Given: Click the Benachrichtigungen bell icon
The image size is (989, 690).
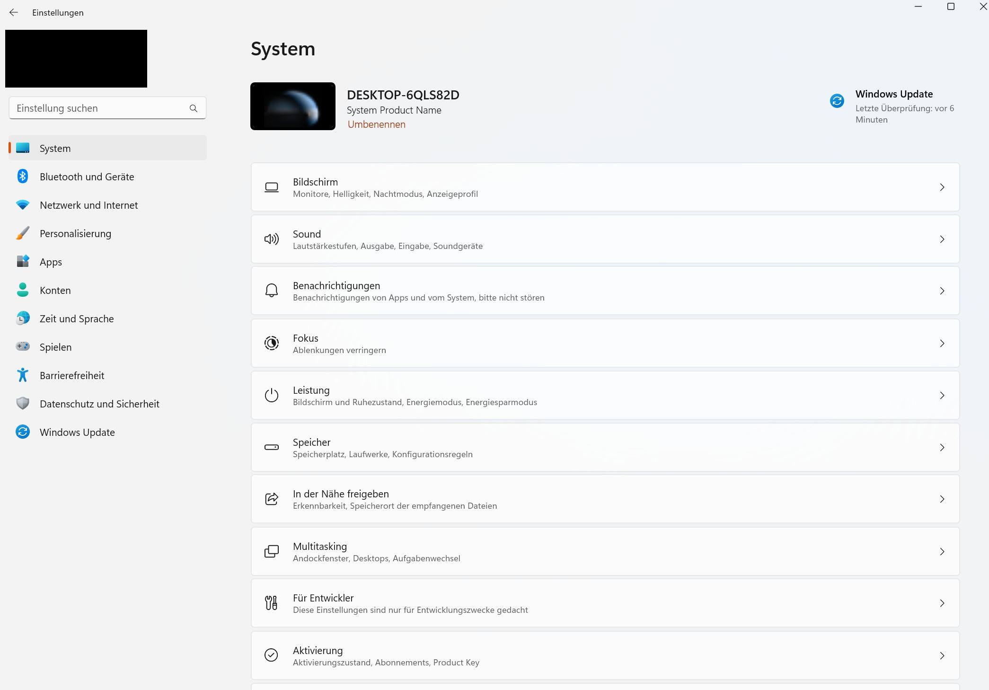Looking at the screenshot, I should click(271, 291).
